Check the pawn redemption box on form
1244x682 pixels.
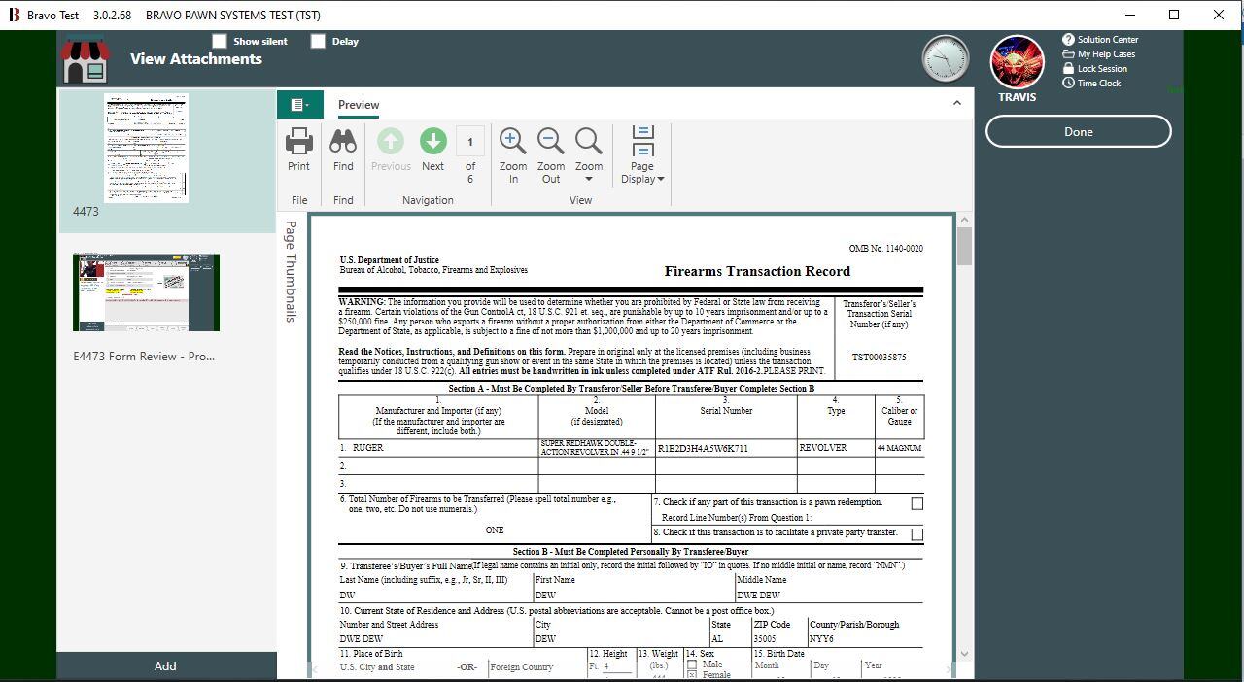(916, 503)
